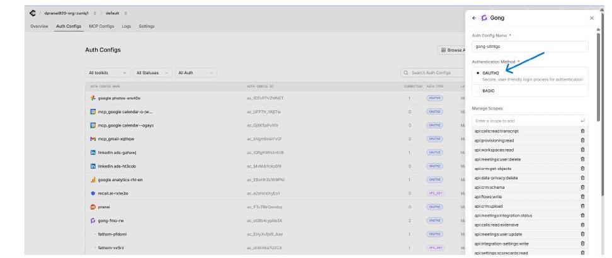The width and height of the screenshot is (612, 258).
Task: Click the config ID ac_fDTcP7VZMNST
Action: (x=265, y=98)
